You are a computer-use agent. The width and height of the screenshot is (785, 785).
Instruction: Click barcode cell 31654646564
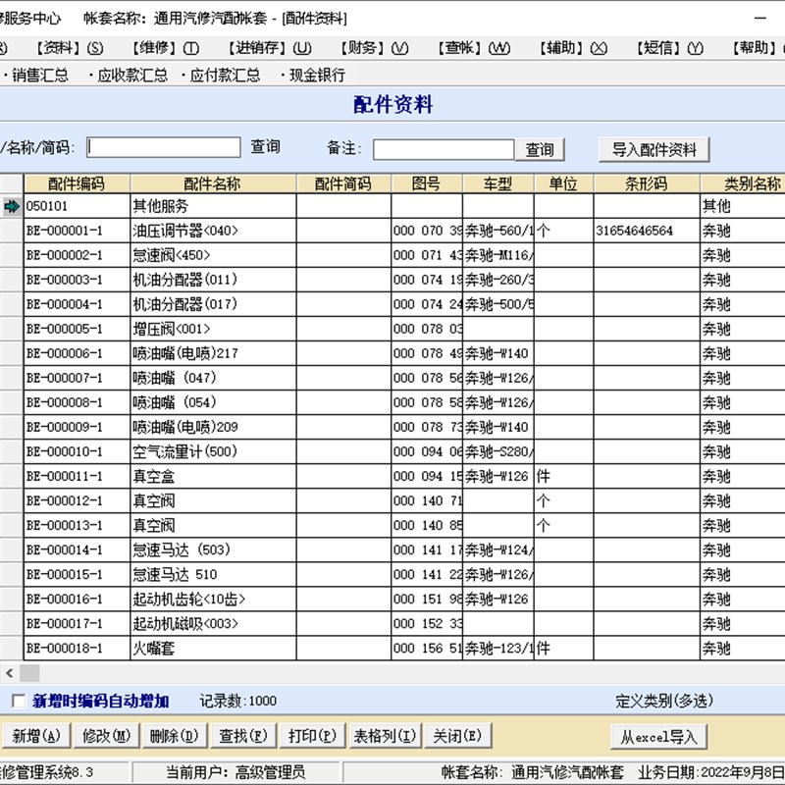pos(647,231)
